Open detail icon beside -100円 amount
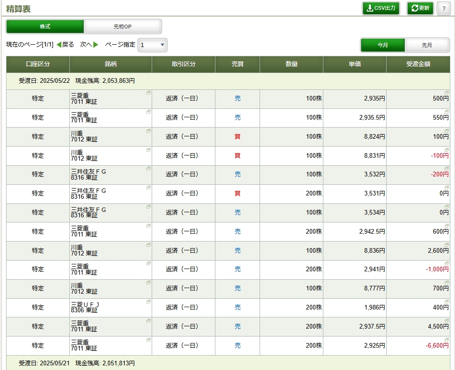This screenshot has width=455, height=370. 447,150
